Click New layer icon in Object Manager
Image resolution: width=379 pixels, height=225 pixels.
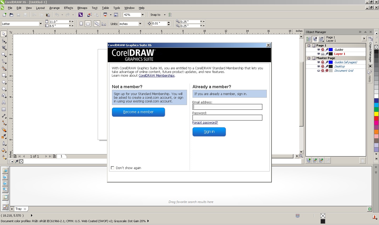(308, 160)
